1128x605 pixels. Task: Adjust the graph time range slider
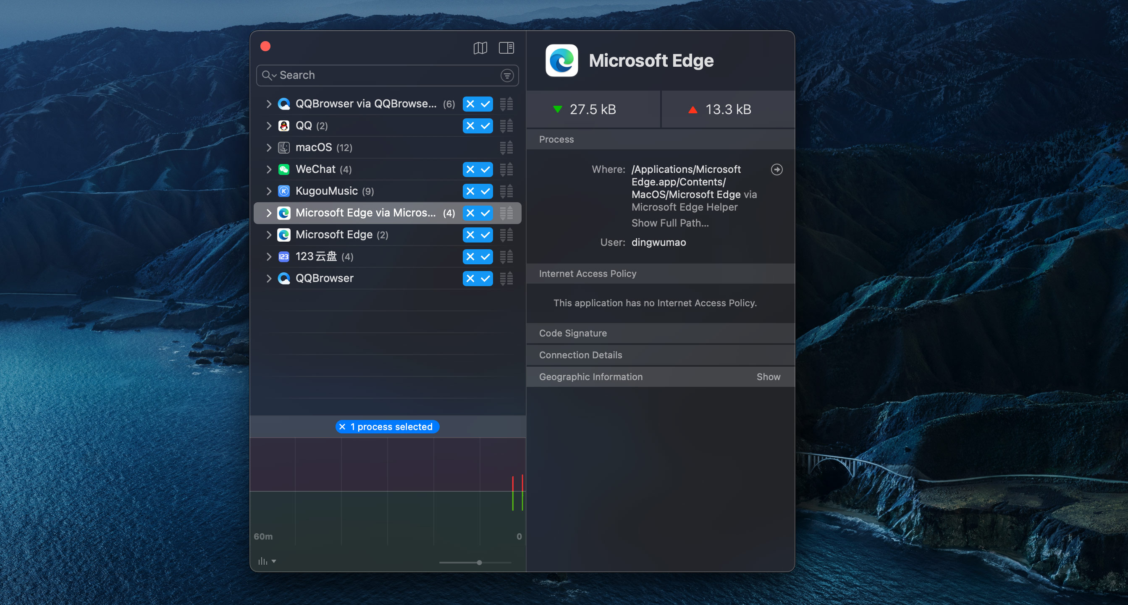click(479, 563)
